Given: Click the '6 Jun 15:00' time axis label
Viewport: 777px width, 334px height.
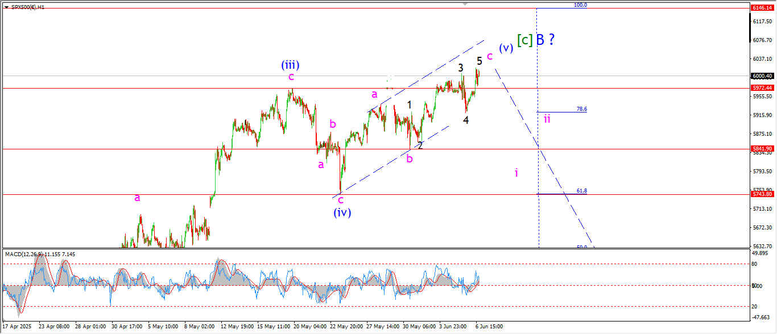Looking at the screenshot, I should tap(489, 327).
